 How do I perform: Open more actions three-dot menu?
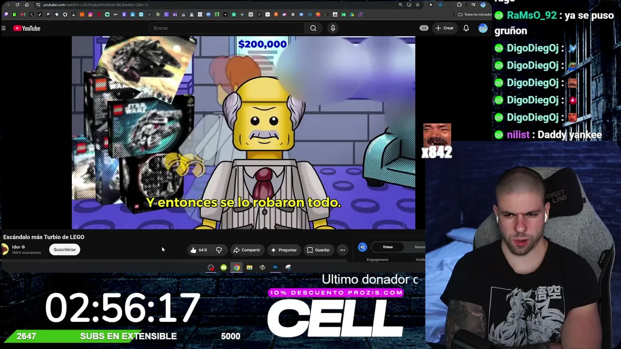click(343, 250)
